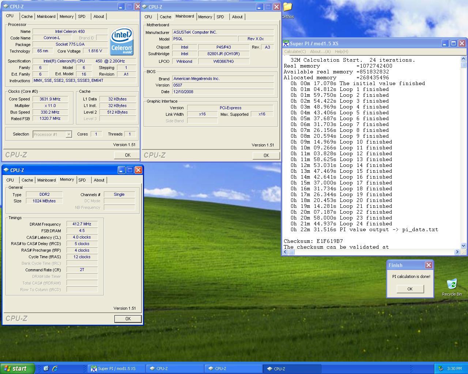Switch to the second CPU-Z taskbar button
This screenshot has height=374, width=468.
click(x=233, y=369)
